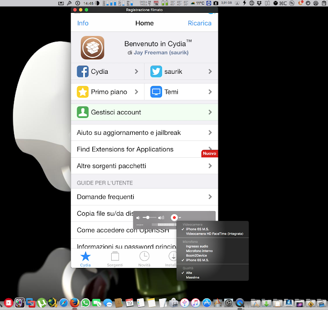Click the recording volume slider knob
The height and width of the screenshot is (310, 328).
tap(148, 218)
